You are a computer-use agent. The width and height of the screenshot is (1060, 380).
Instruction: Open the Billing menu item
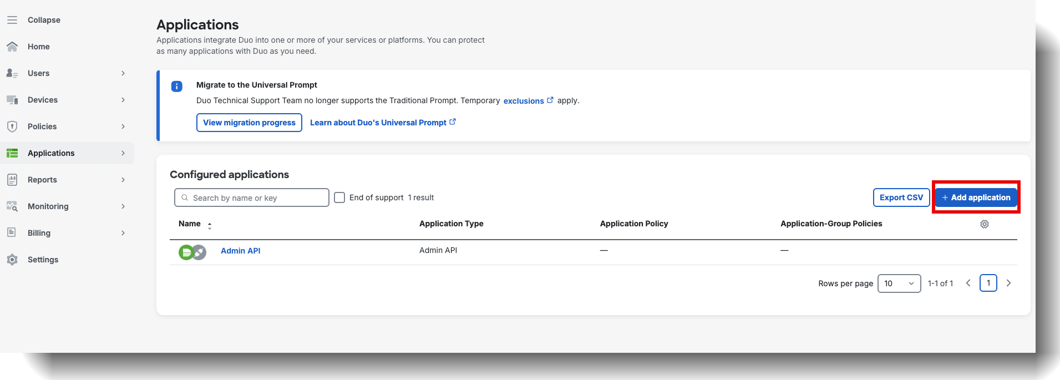(39, 233)
